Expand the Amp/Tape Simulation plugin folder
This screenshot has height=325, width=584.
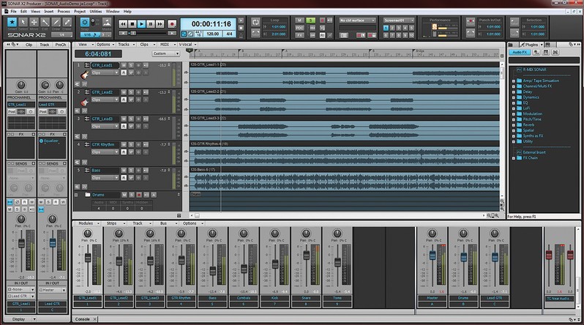click(x=514, y=81)
